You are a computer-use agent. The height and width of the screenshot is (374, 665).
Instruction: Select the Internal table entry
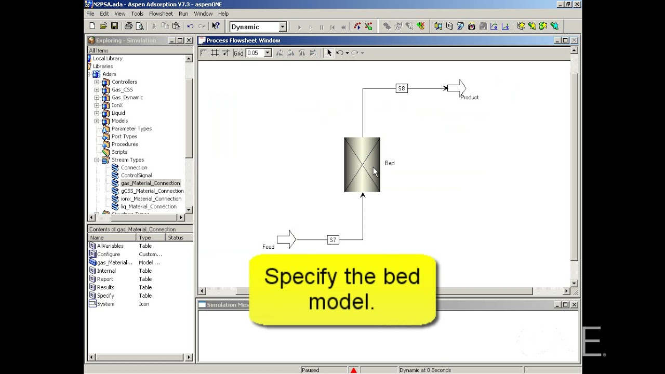107,271
